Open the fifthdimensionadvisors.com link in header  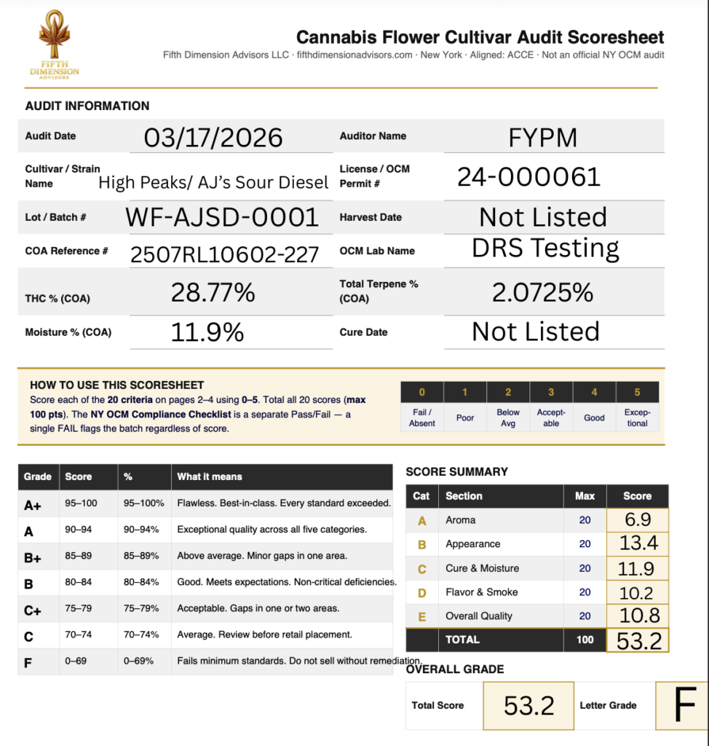[x=355, y=55]
